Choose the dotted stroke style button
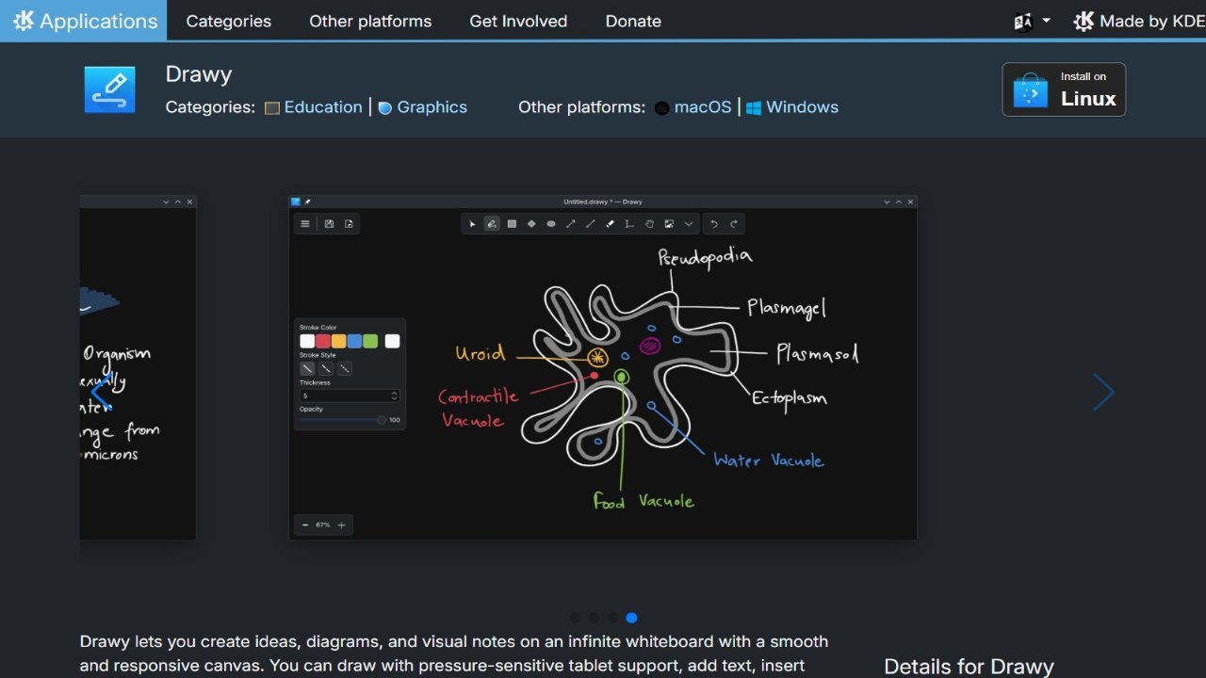Screen dimensions: 1206x678 pos(345,368)
